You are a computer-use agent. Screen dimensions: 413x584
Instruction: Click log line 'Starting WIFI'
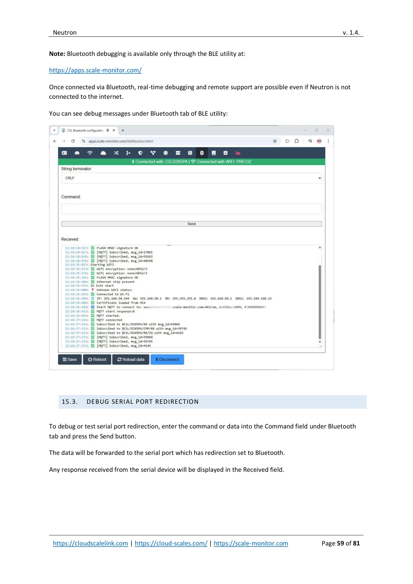coord(102,265)
